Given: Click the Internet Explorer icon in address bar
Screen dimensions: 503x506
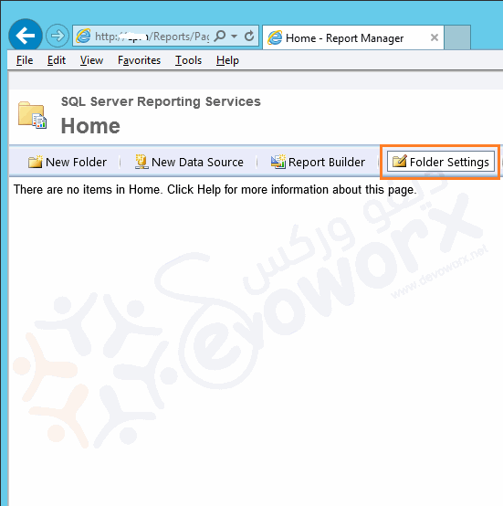Looking at the screenshot, I should click(x=83, y=36).
